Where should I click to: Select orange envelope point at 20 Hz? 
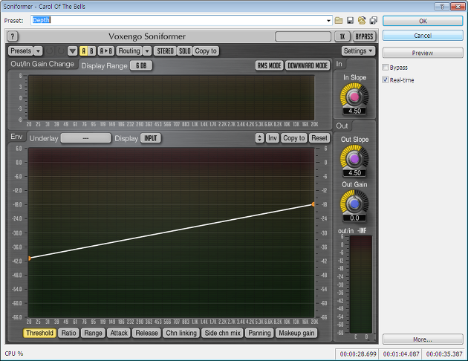coord(29,258)
